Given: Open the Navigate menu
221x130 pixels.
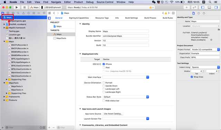Looking at the screenshot, I should coord(56,2).
